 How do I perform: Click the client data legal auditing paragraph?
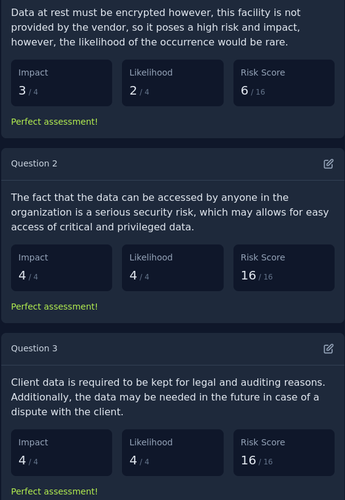coord(168,397)
